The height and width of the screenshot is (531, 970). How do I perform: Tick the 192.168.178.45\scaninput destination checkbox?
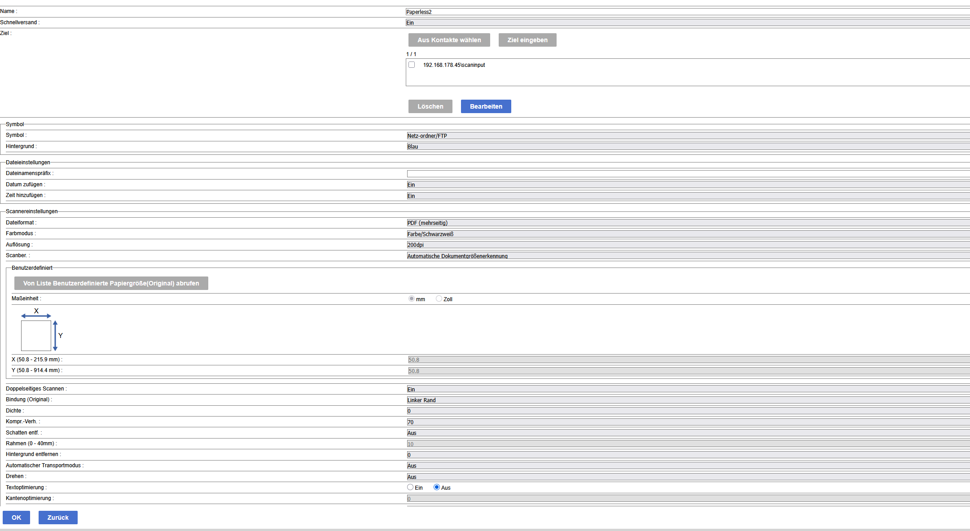pos(412,65)
